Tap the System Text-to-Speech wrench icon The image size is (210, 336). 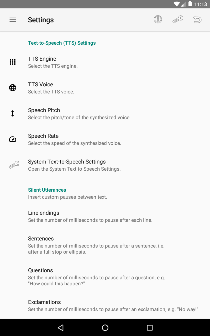[14, 165]
